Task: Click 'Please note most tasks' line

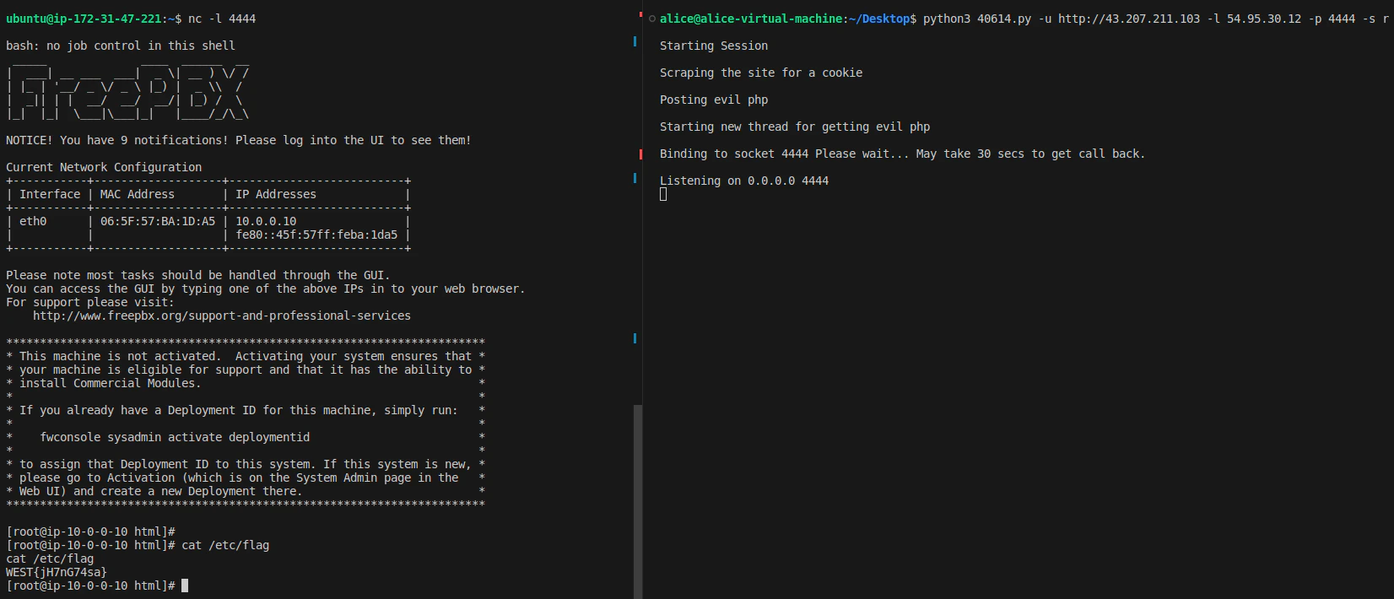Action: 198,275
